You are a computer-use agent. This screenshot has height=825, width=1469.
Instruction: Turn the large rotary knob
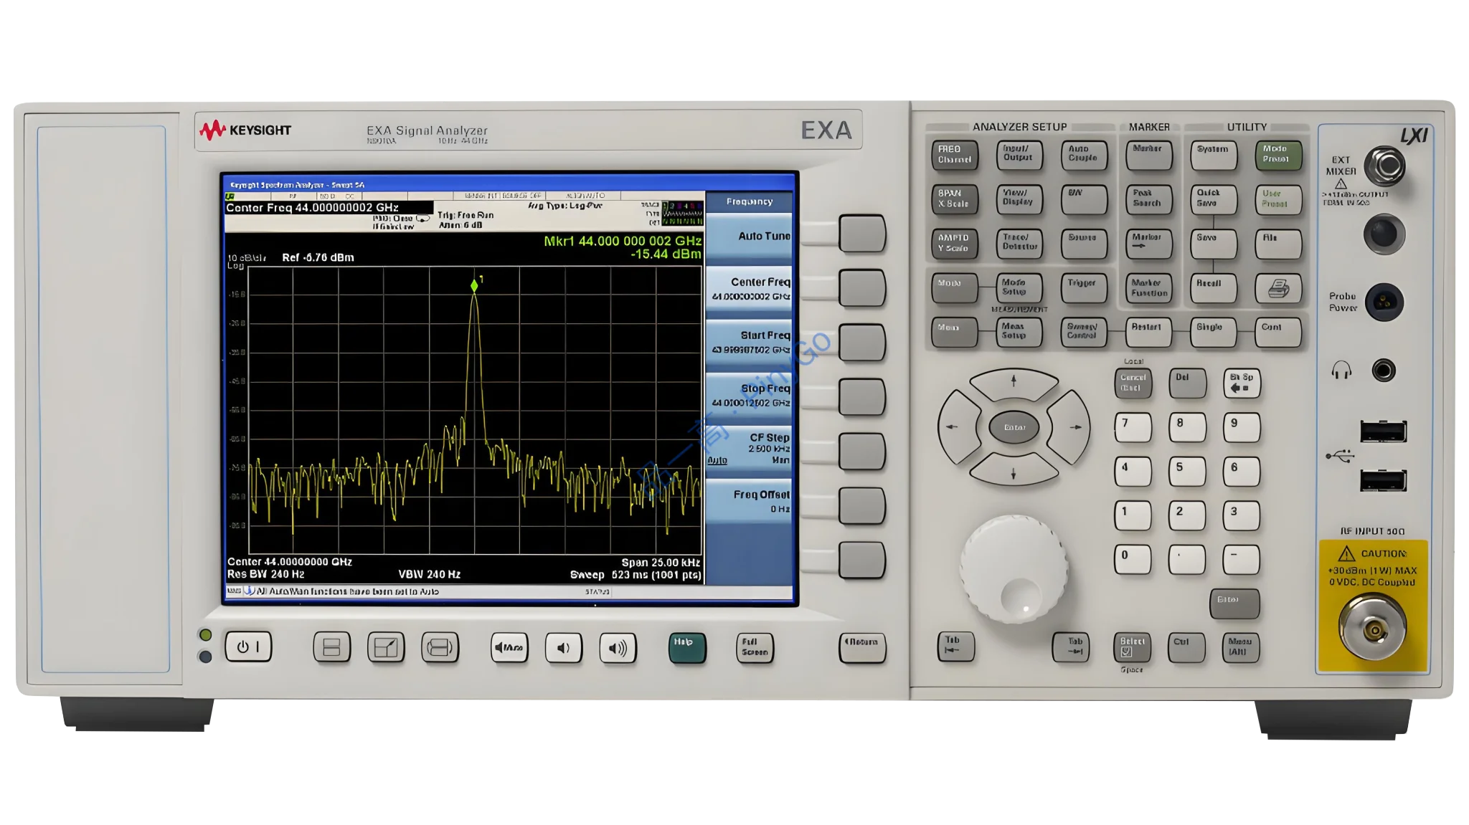point(1014,568)
